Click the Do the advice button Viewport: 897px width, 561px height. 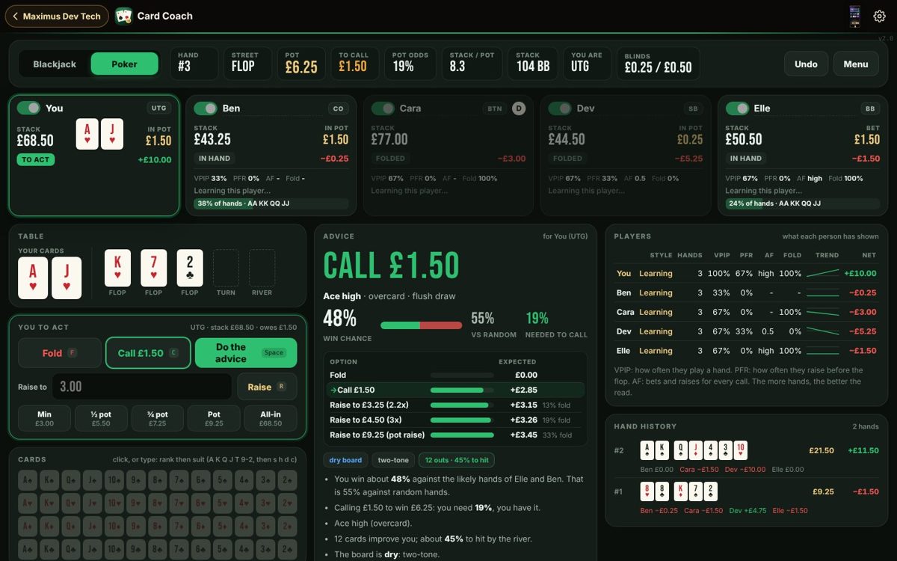(x=246, y=353)
